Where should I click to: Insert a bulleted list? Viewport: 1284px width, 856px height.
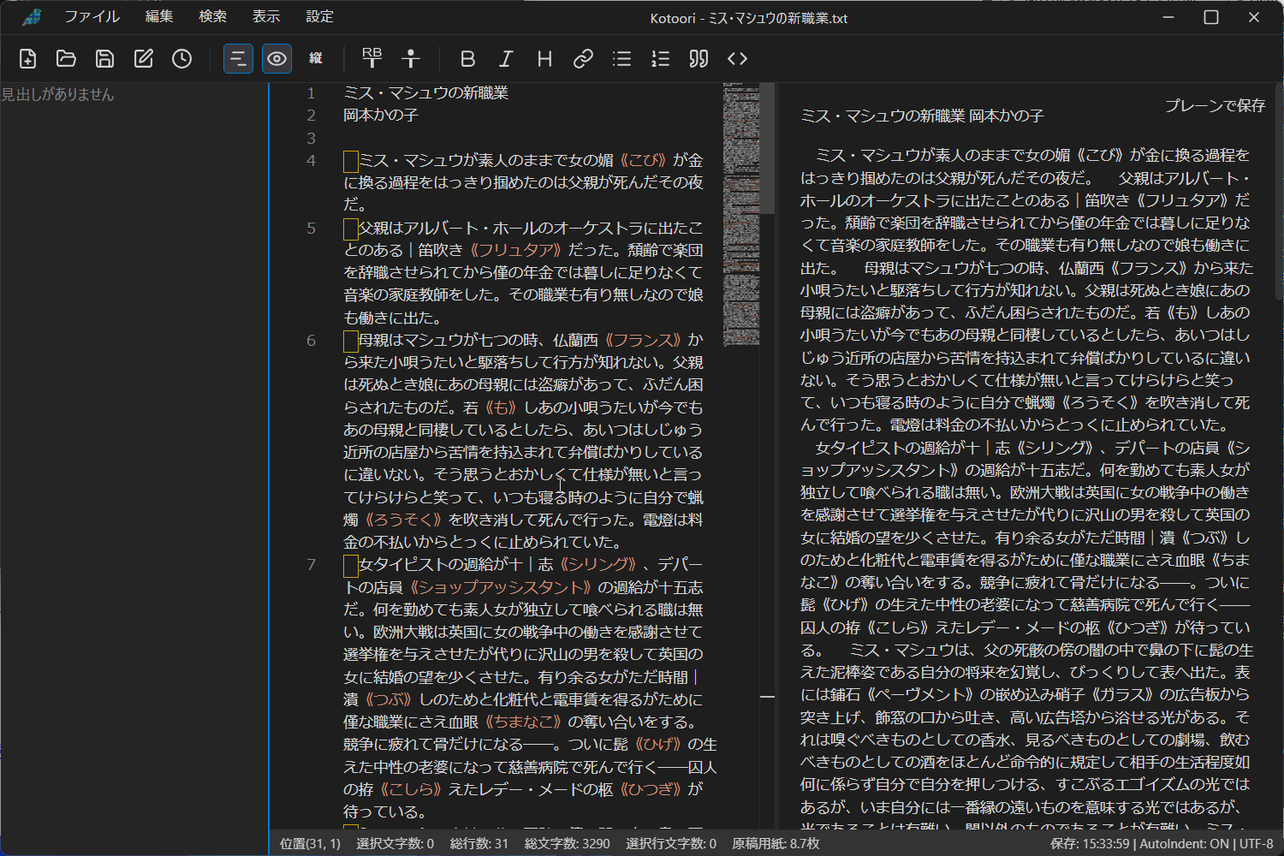pyautogui.click(x=621, y=59)
